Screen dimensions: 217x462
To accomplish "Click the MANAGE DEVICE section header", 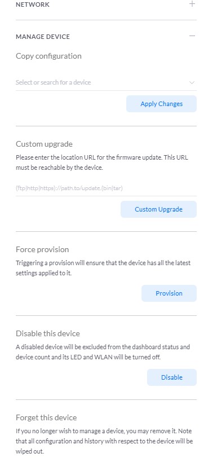I will click(x=43, y=37).
